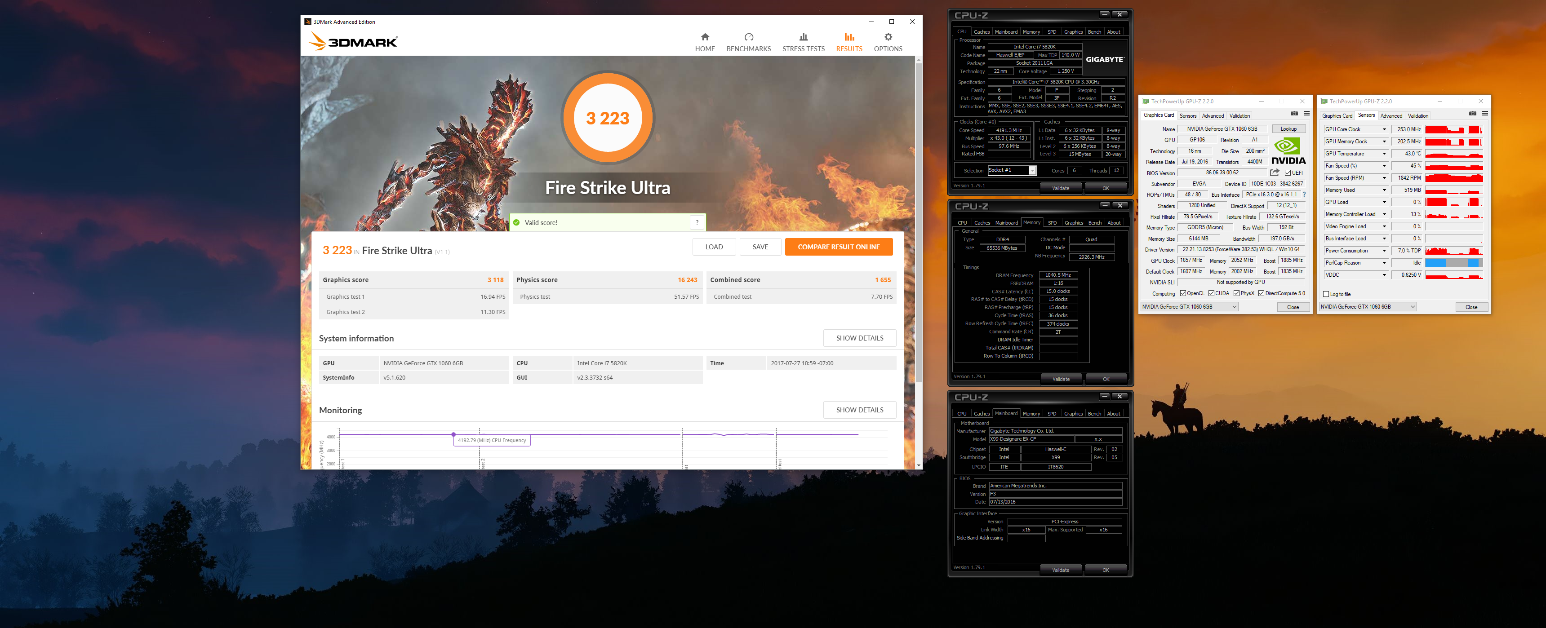Click the 3DMark logo in header

coord(353,41)
